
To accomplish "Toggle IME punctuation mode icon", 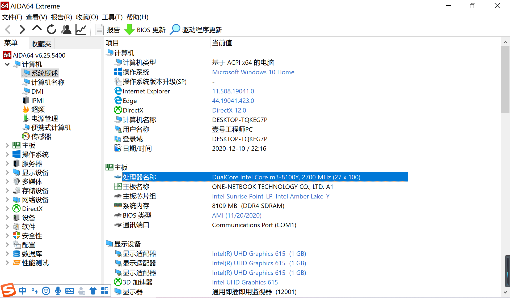I will 34,291.
